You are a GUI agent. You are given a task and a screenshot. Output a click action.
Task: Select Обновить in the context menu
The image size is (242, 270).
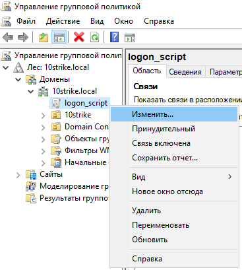tap(174, 240)
